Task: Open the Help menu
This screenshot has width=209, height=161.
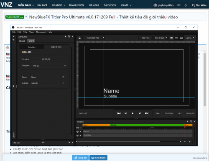Action: click(50, 32)
